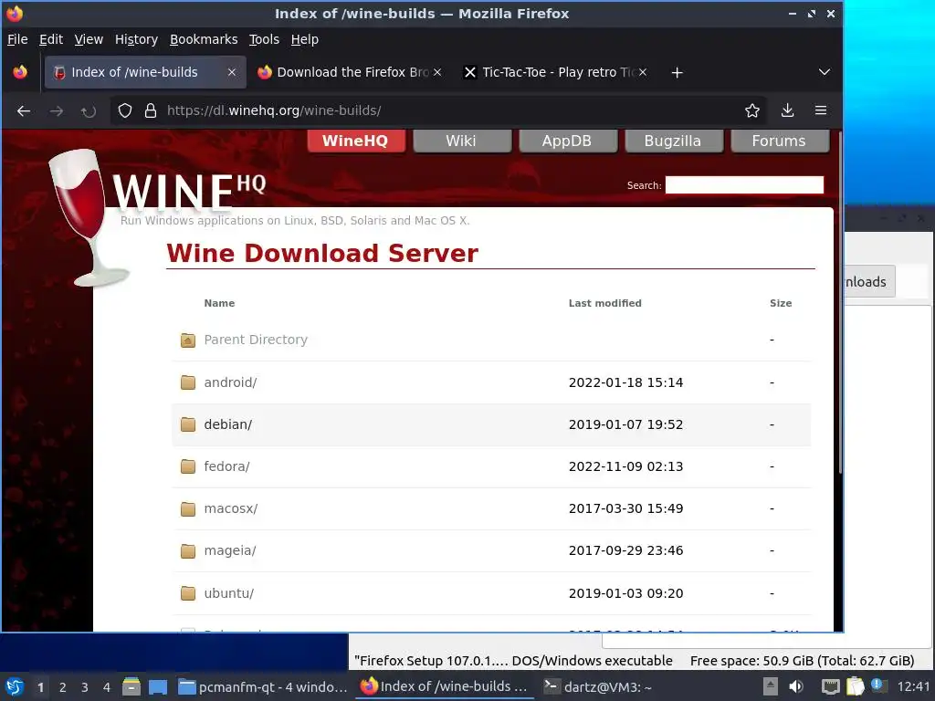The width and height of the screenshot is (935, 701).
Task: Click the forward navigation arrow
Action: coord(57,110)
